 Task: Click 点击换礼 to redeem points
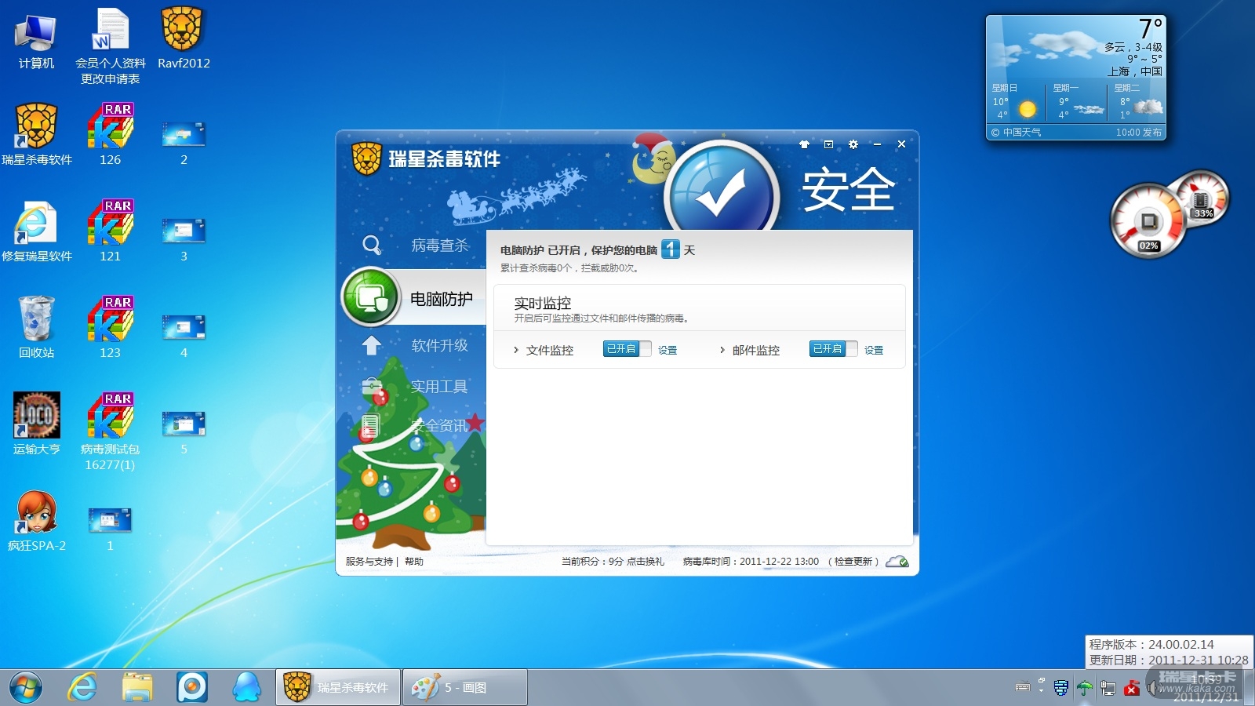(x=646, y=562)
